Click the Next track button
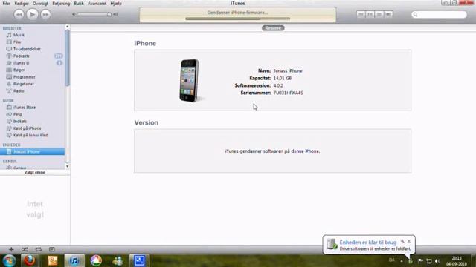The height and width of the screenshot is (267, 476). 45,14
